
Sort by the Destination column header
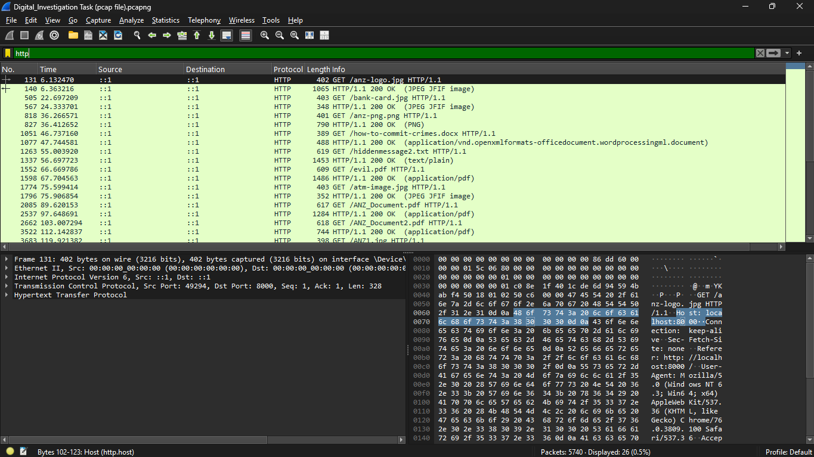pyautogui.click(x=228, y=69)
